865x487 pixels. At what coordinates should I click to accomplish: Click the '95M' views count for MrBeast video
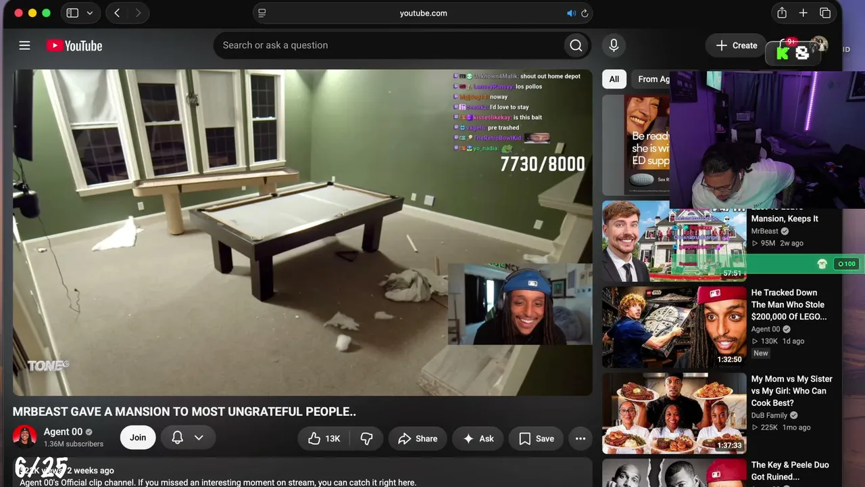(768, 243)
